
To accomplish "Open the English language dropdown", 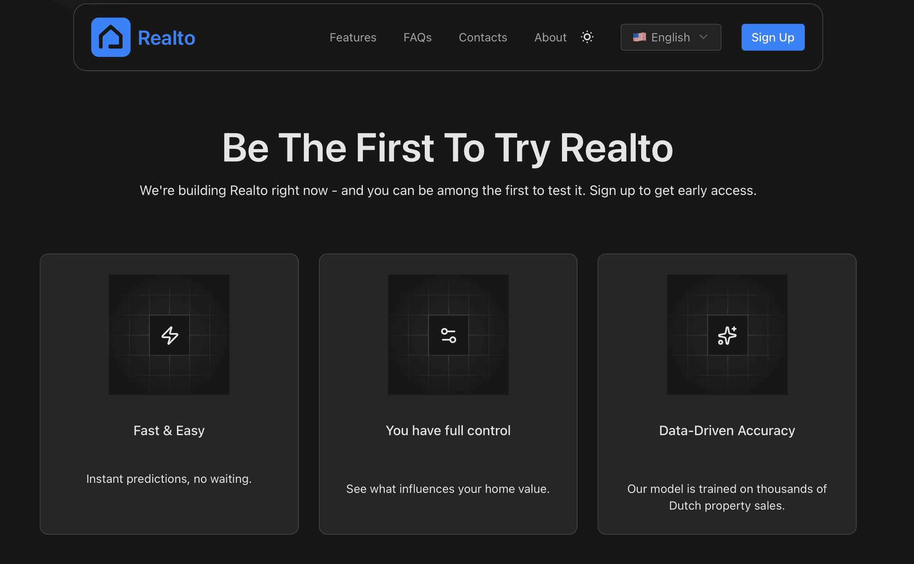I will (670, 37).
